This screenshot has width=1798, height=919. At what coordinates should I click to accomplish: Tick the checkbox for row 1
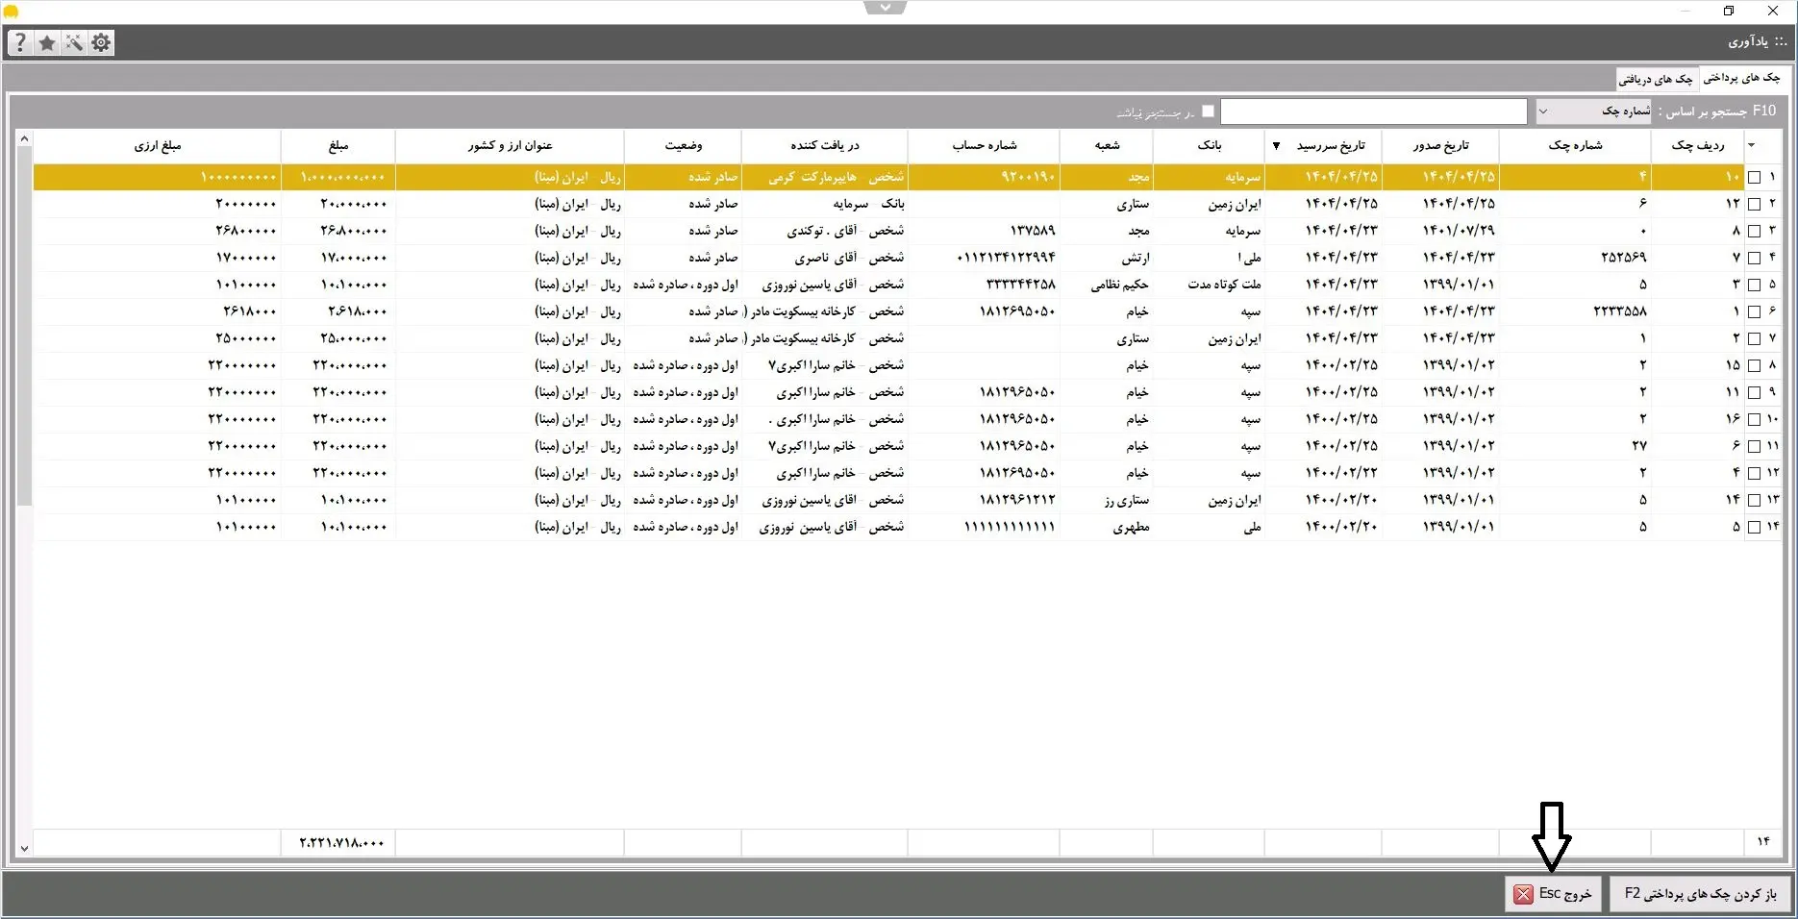click(1754, 177)
